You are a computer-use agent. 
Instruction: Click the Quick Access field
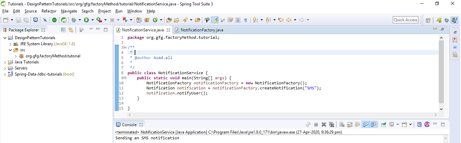[406, 20]
